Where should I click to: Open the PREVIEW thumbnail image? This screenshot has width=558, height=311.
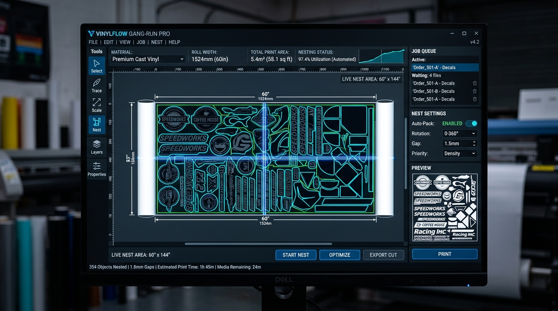[445, 208]
